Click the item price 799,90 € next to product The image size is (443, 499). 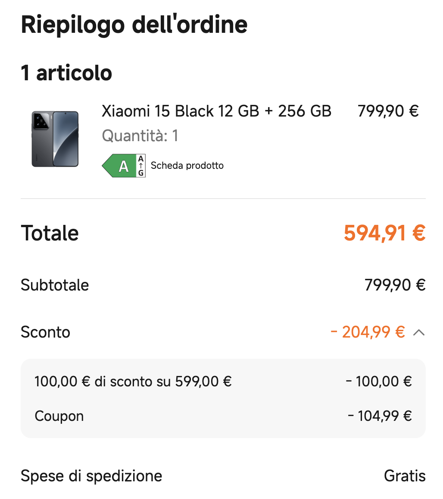pyautogui.click(x=388, y=111)
